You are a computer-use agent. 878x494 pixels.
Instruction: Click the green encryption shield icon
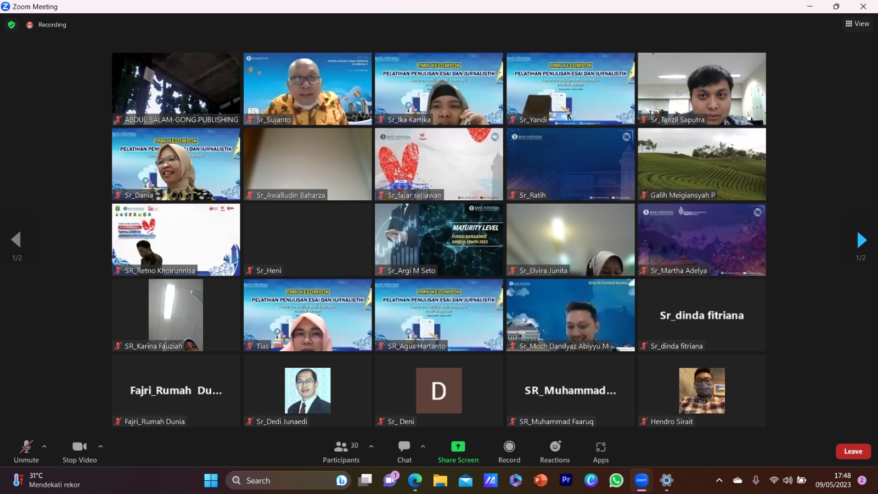(x=12, y=25)
